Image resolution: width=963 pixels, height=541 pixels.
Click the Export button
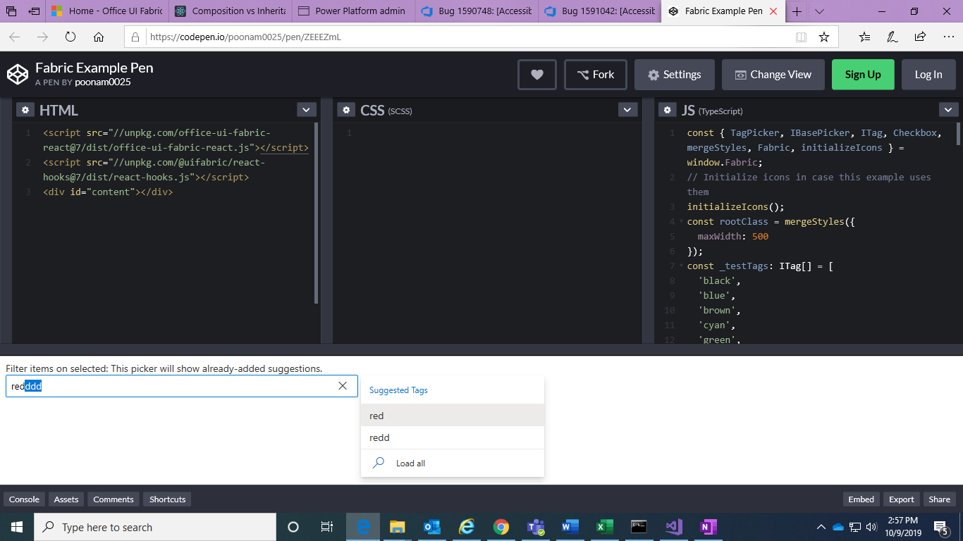pyautogui.click(x=901, y=499)
